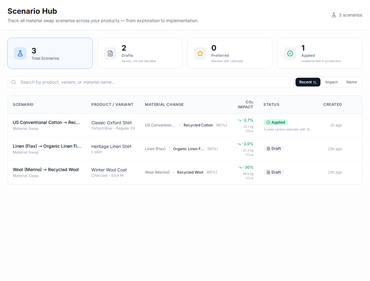Click the 'Scenario Hub' page title
Screen dimensions: 370x281
32,11
